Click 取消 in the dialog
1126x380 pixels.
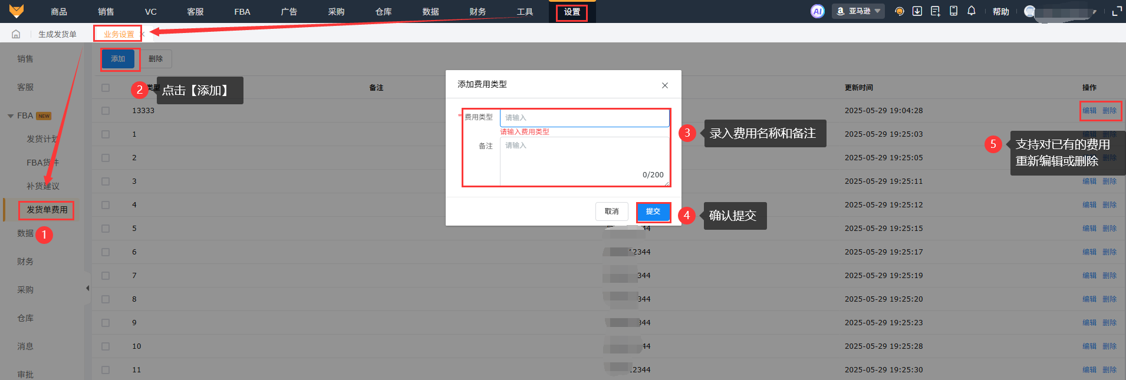[x=612, y=212]
